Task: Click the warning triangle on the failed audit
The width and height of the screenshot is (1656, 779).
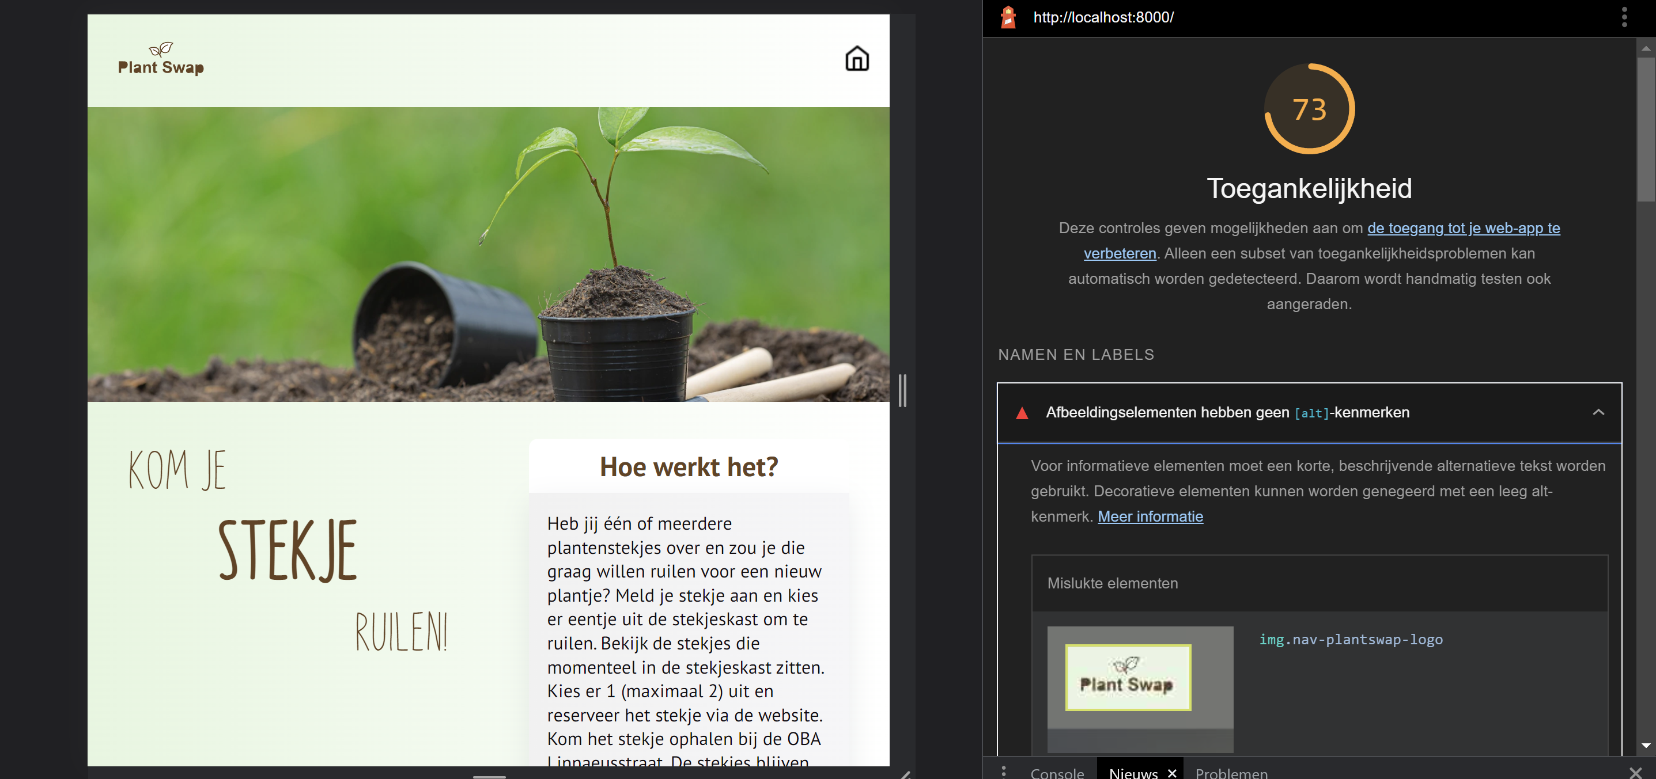Action: tap(1022, 413)
